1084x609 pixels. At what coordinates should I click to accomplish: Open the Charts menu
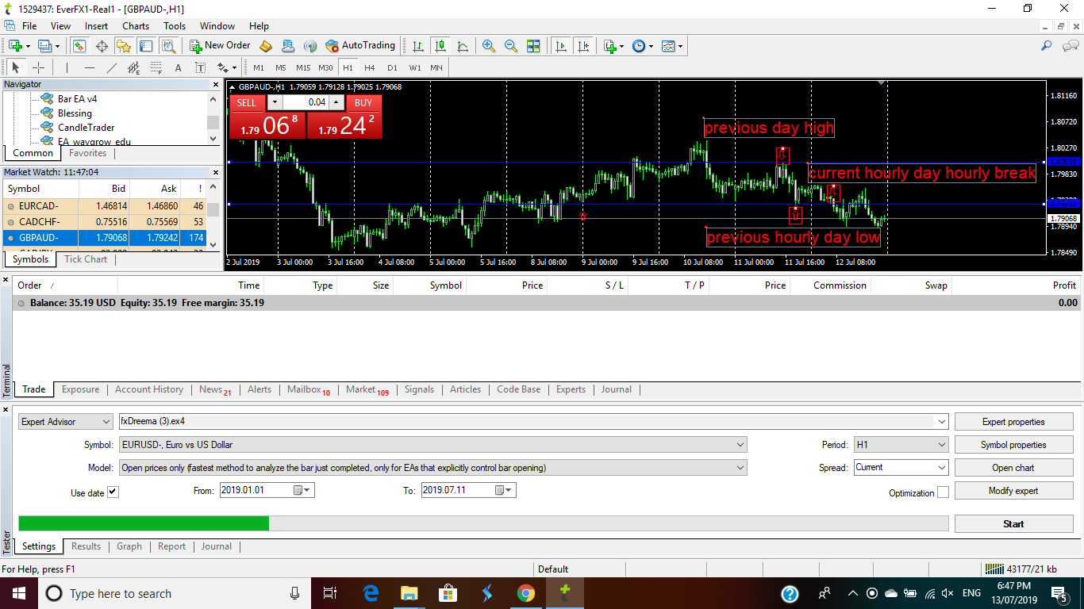136,26
